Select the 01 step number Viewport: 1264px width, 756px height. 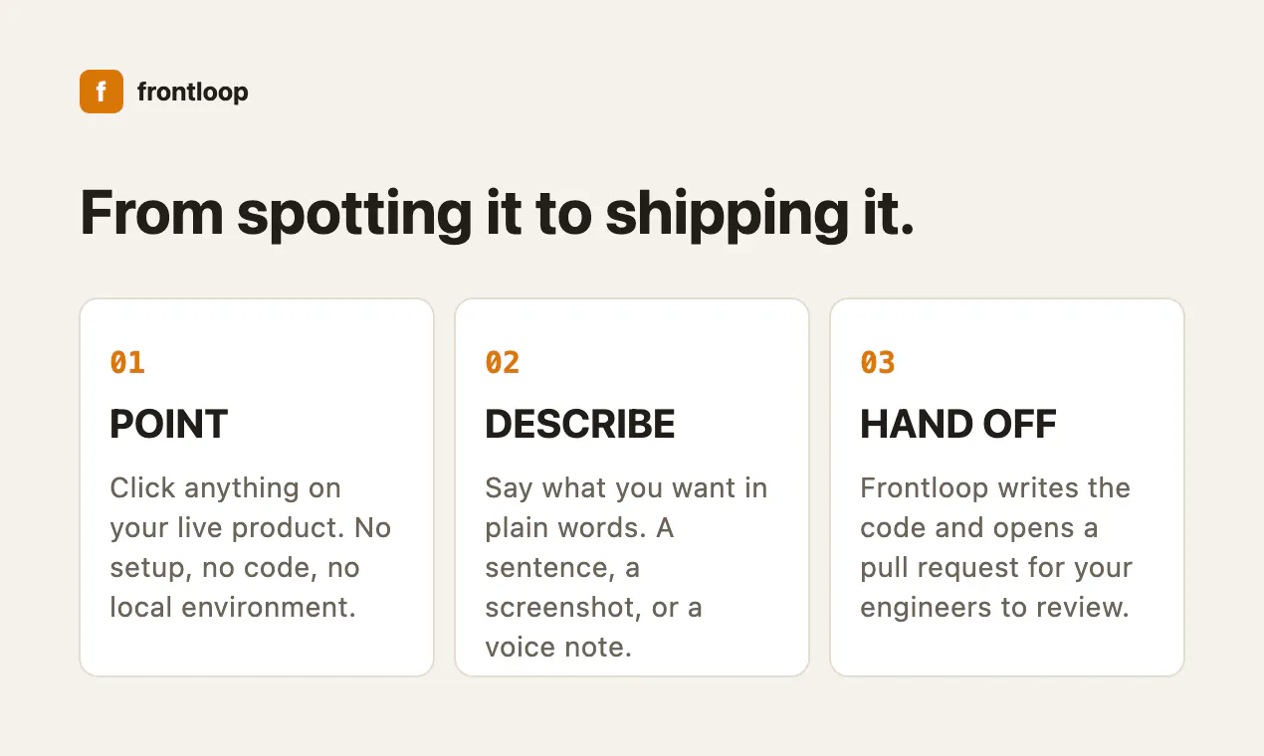coord(127,362)
